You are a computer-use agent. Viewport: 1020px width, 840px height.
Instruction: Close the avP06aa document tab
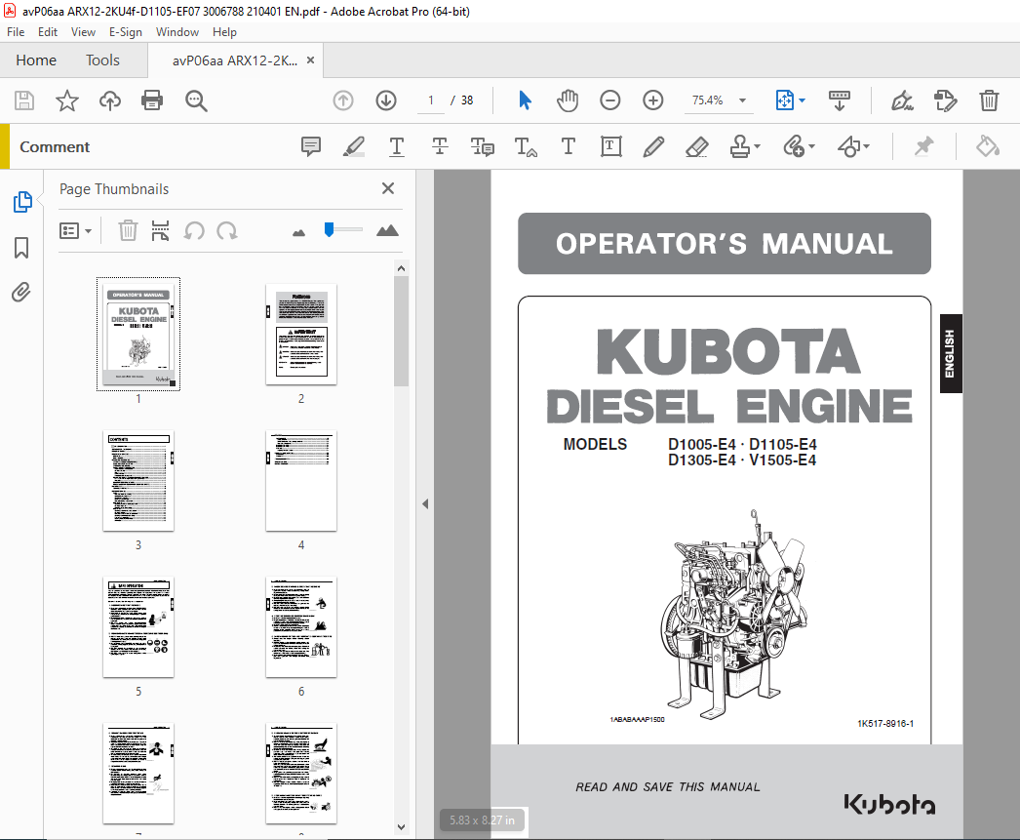tap(310, 60)
